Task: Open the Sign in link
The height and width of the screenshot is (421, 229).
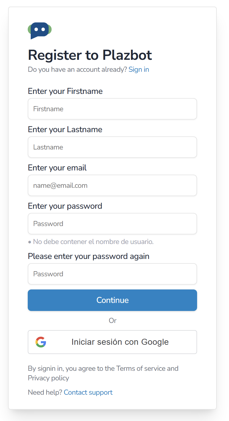Action: pos(139,70)
